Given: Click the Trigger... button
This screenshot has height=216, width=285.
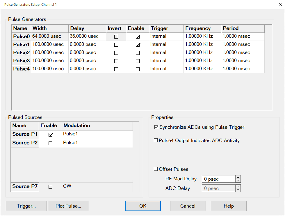Looking at the screenshot, I should point(26,206).
